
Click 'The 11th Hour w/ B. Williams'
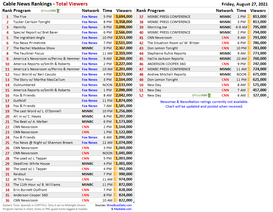click(37, 185)
